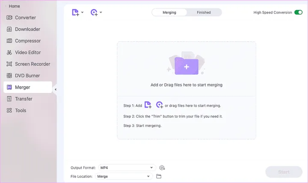Open the file location folder icon
The width and height of the screenshot is (308, 183).
tap(159, 176)
